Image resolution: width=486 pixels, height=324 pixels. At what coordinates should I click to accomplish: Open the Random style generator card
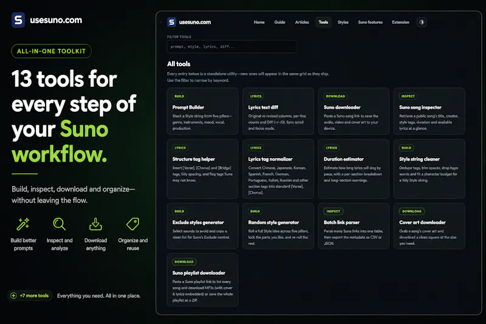click(278, 226)
